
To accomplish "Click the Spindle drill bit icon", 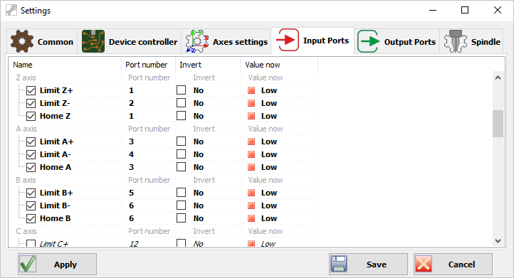I will 456,41.
